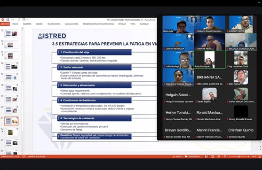This screenshot has height=170, width=262.
Task: Open the ARCHIVO file tab
Action: point(5,24)
